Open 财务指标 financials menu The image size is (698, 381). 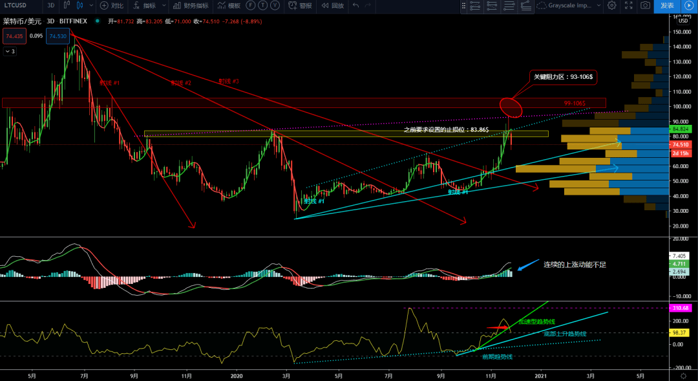point(191,6)
